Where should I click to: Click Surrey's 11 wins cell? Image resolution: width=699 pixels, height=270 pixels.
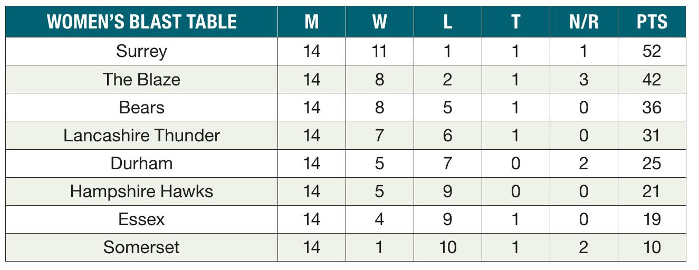(379, 52)
